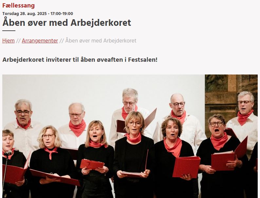Image resolution: width=260 pixels, height=198 pixels.
Task: Click the event time 17:00-19:00
Action: coord(62,14)
